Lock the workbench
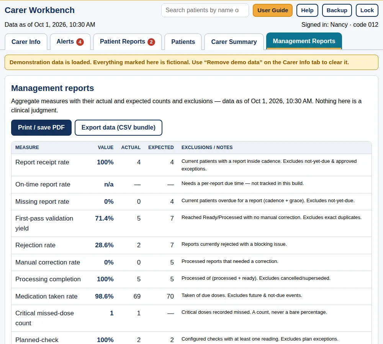This screenshot has width=383, height=344. coord(367,10)
